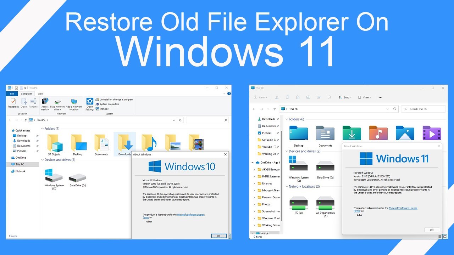454x255 pixels.
Task: Select the ITC (Y:) network drive
Action: (x=299, y=205)
